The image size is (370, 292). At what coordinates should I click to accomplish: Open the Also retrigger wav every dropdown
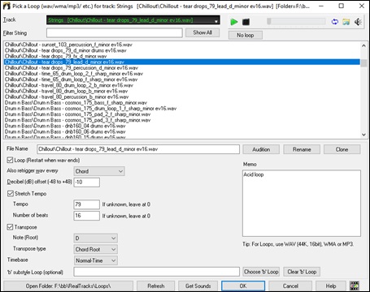tap(99, 171)
